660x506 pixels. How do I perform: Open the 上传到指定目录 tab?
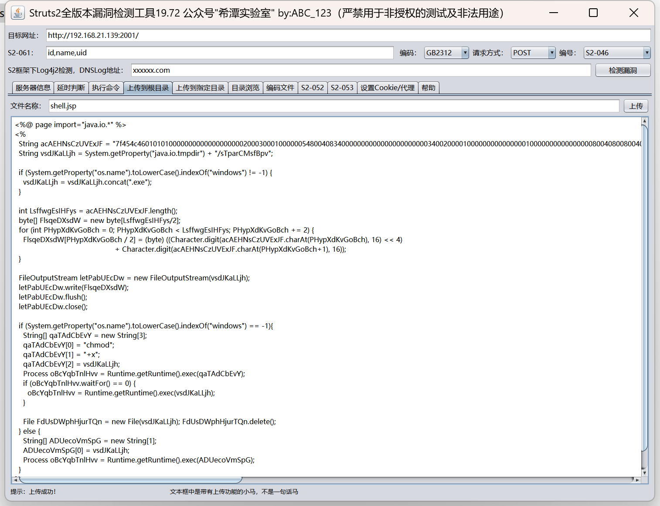(200, 88)
